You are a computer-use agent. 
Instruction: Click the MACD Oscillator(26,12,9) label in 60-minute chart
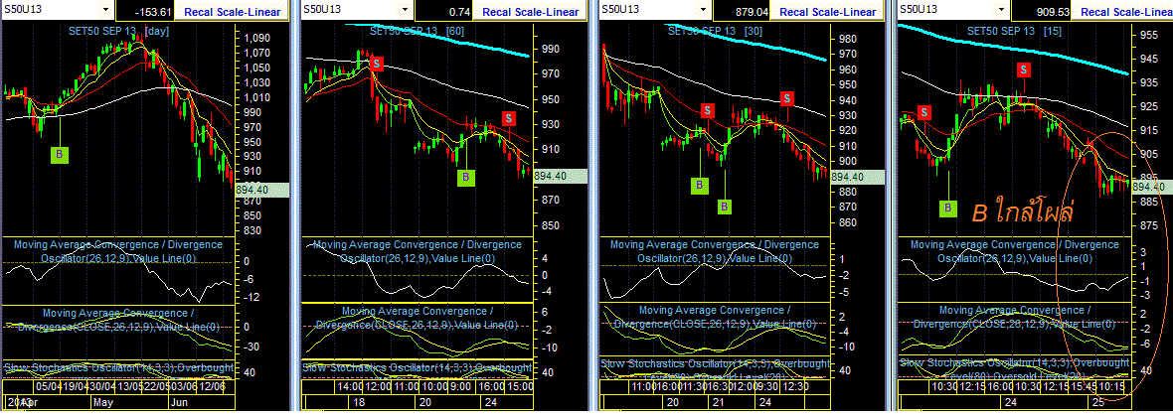418,250
